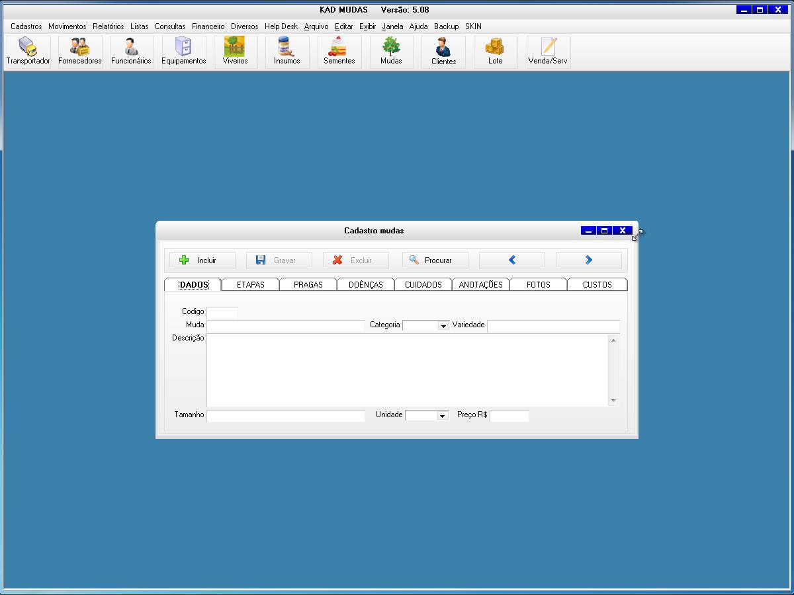Open the Listas menu
The width and height of the screenshot is (794, 595).
(140, 26)
